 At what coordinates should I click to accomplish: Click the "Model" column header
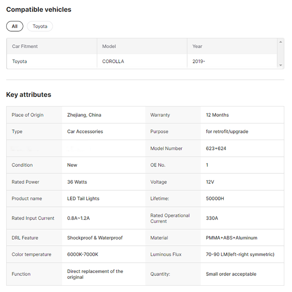109,46
